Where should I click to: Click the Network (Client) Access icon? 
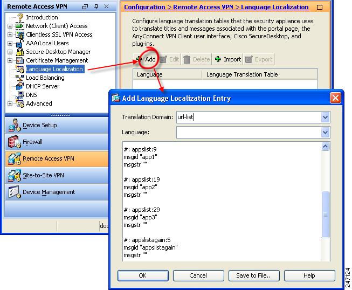[20, 26]
